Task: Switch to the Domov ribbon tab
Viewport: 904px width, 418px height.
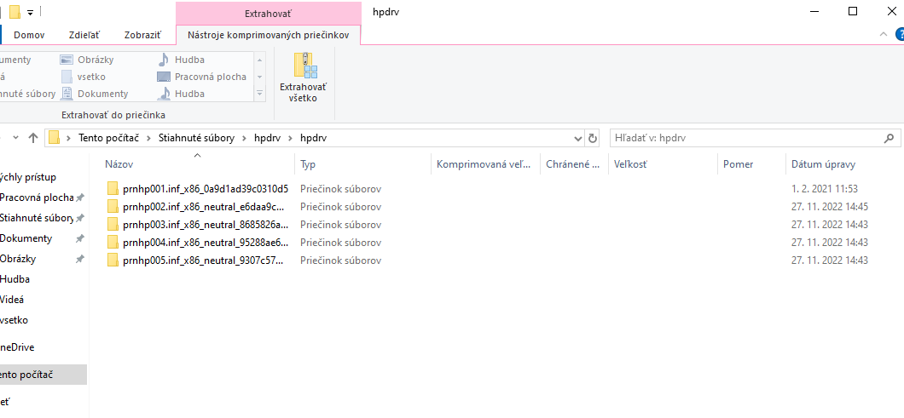Action: 29,35
